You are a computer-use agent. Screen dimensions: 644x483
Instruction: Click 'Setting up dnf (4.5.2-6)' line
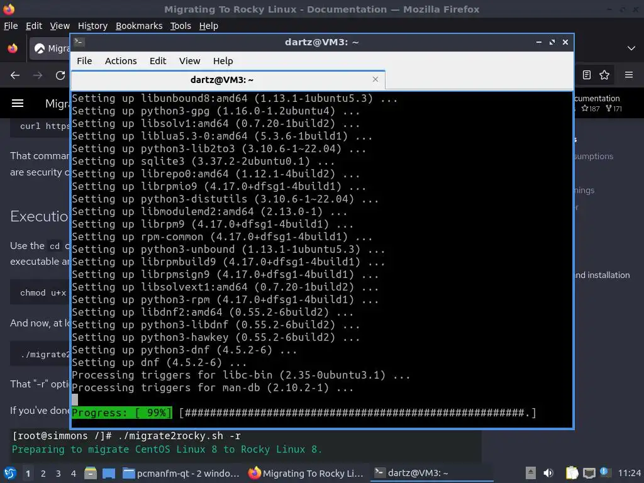pyautogui.click(x=159, y=363)
